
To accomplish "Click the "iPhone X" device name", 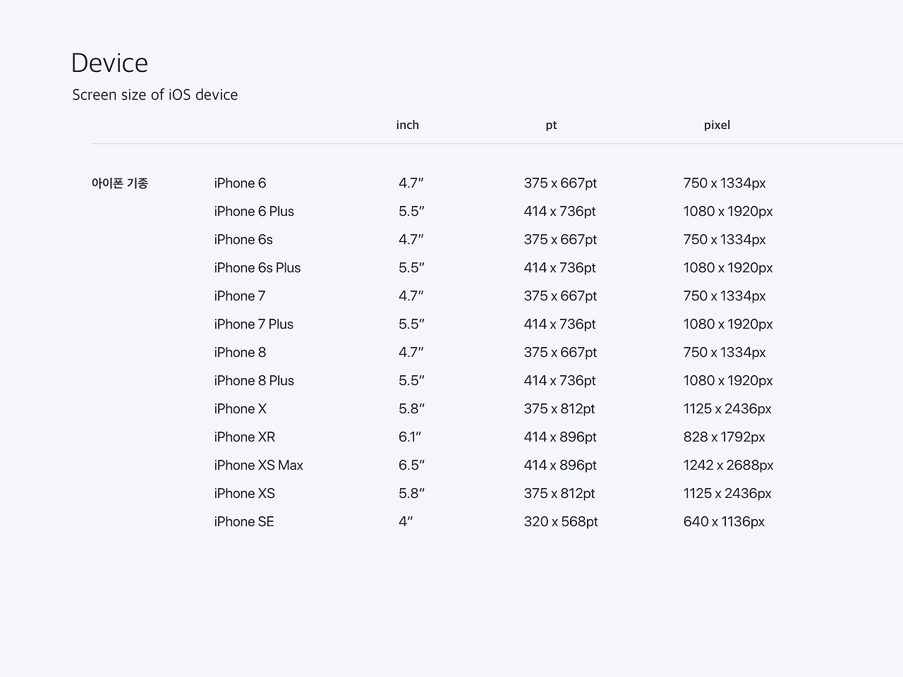I will click(241, 409).
